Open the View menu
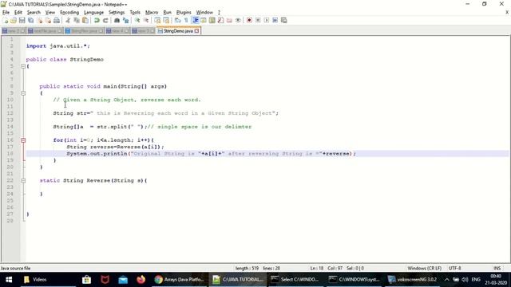The width and height of the screenshot is (511, 287). [x=50, y=13]
